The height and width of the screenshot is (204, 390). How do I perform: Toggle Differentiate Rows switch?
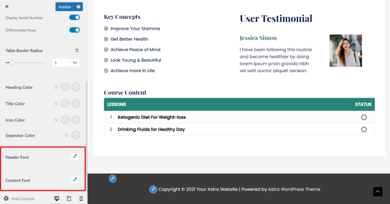[74, 30]
